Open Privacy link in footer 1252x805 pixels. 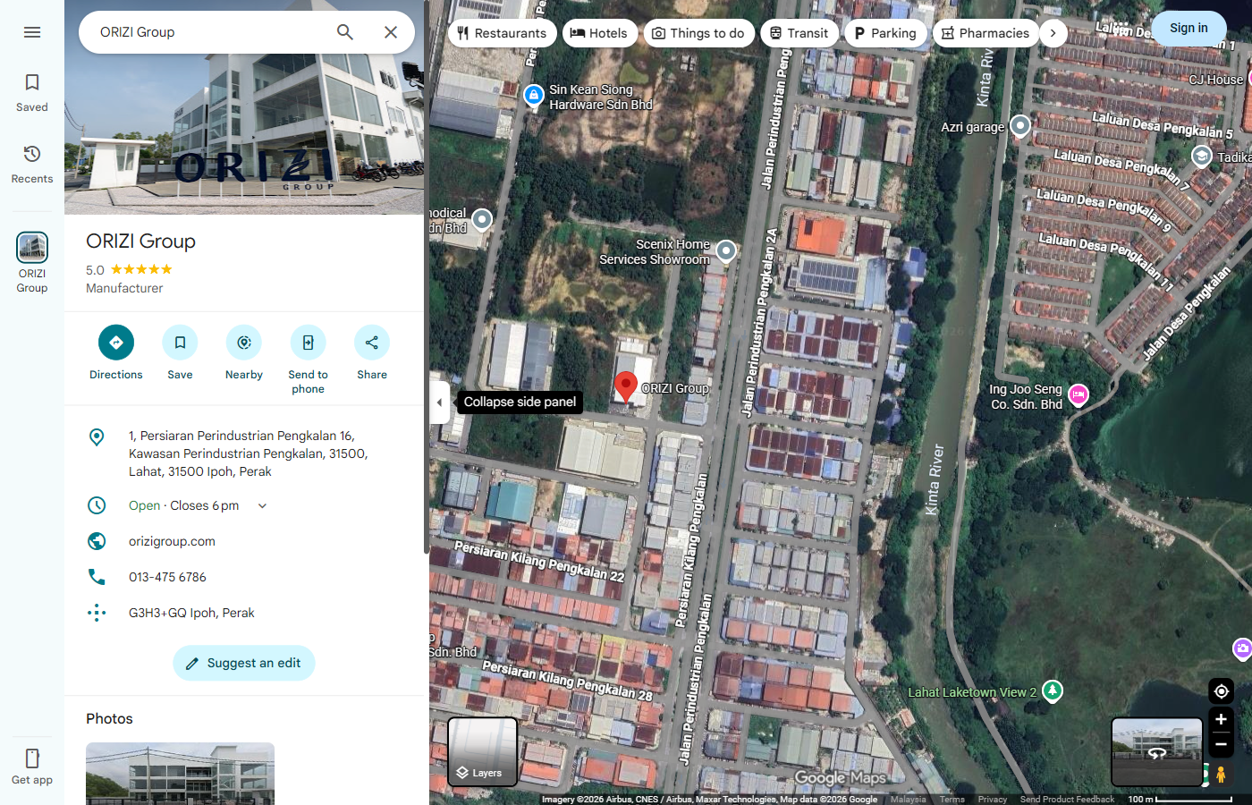click(x=992, y=800)
